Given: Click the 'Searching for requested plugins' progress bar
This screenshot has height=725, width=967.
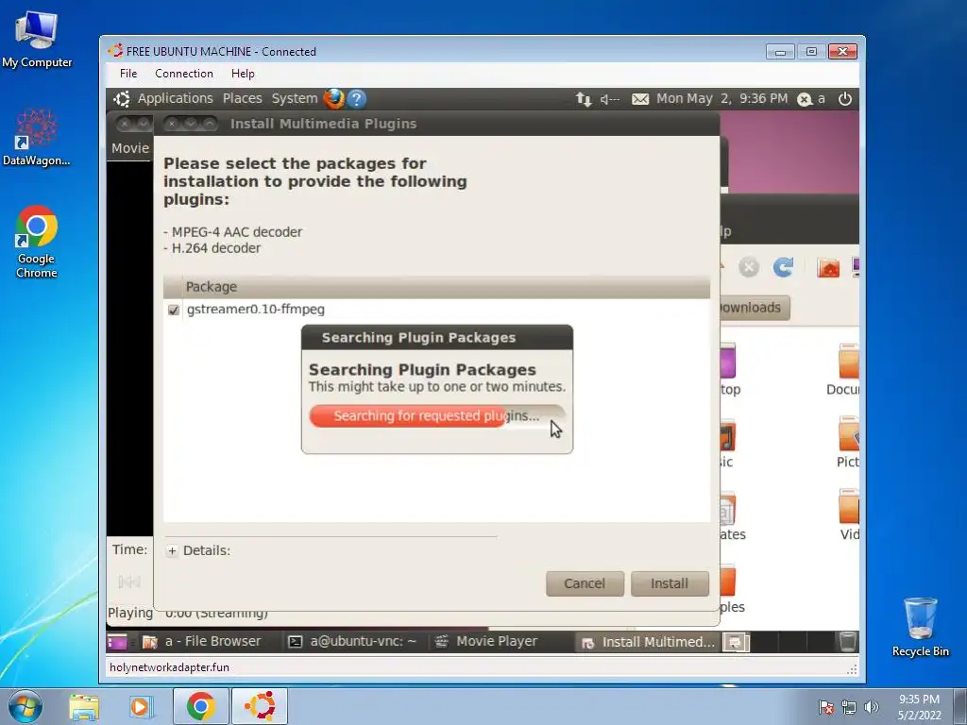Looking at the screenshot, I should click(437, 416).
